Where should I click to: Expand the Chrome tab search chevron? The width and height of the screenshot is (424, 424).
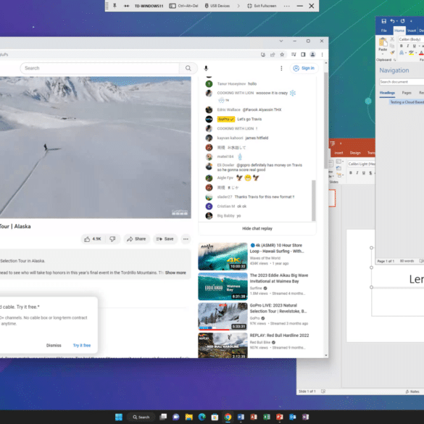[x=281, y=41]
